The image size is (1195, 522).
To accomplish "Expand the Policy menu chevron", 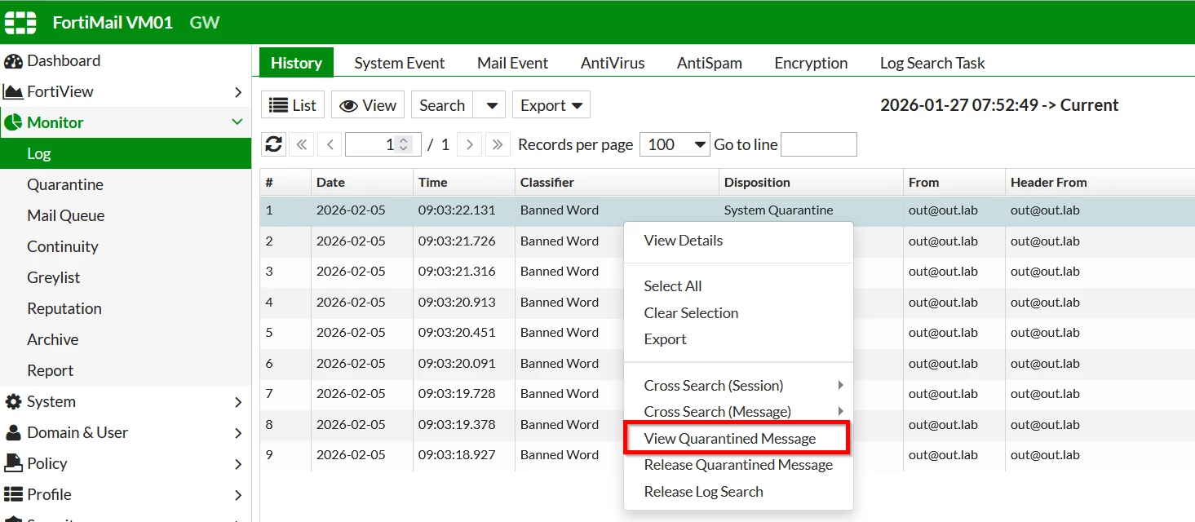I will (238, 464).
